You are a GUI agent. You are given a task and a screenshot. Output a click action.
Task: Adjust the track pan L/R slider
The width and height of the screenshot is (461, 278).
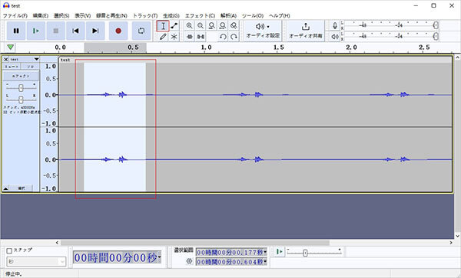click(21, 100)
